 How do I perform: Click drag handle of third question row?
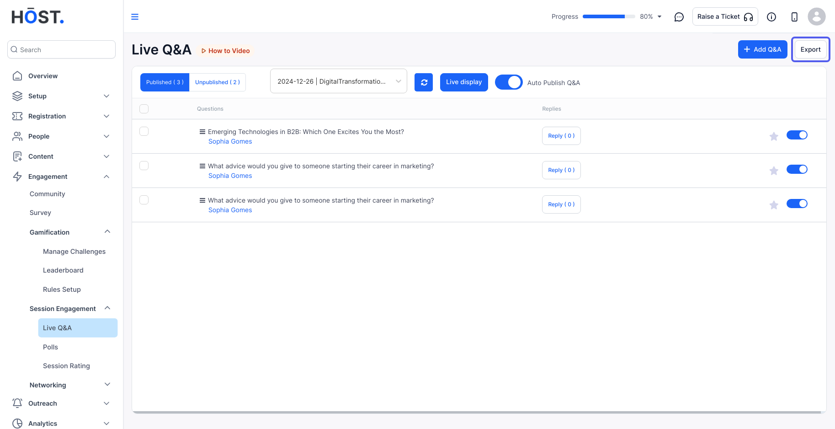click(x=202, y=200)
